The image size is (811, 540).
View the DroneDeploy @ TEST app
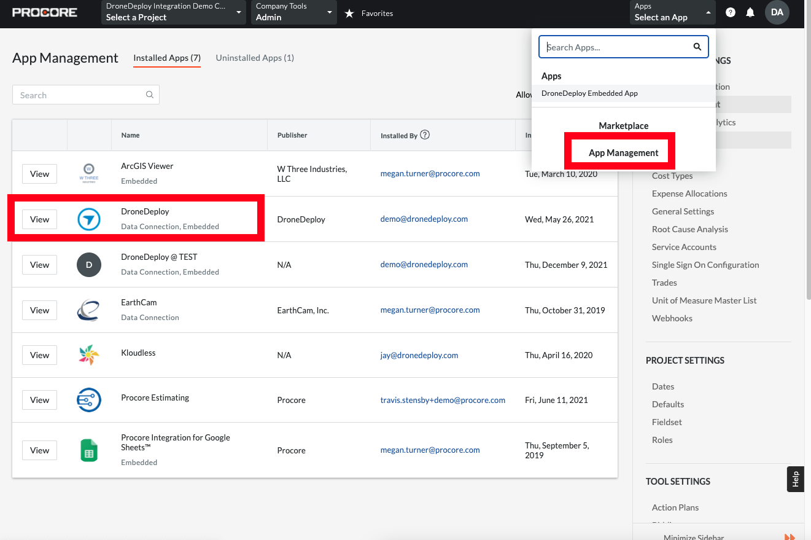coord(40,265)
